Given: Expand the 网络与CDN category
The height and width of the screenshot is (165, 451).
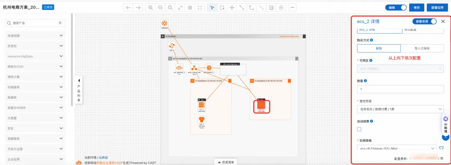Looking at the screenshot, I should tap(35, 67).
